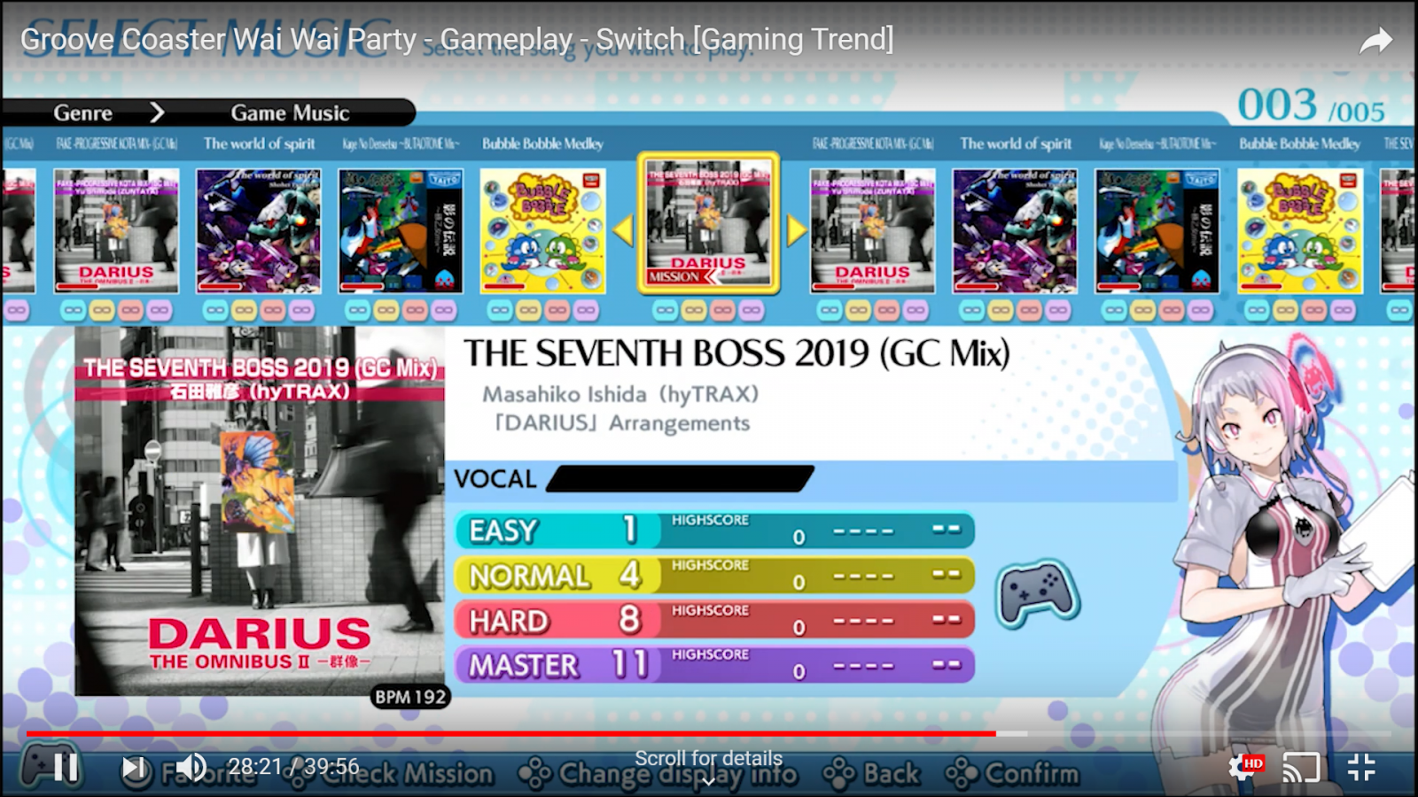Click the 28:21 / 39:56 time display
Image resolution: width=1418 pixels, height=797 pixels.
293,767
